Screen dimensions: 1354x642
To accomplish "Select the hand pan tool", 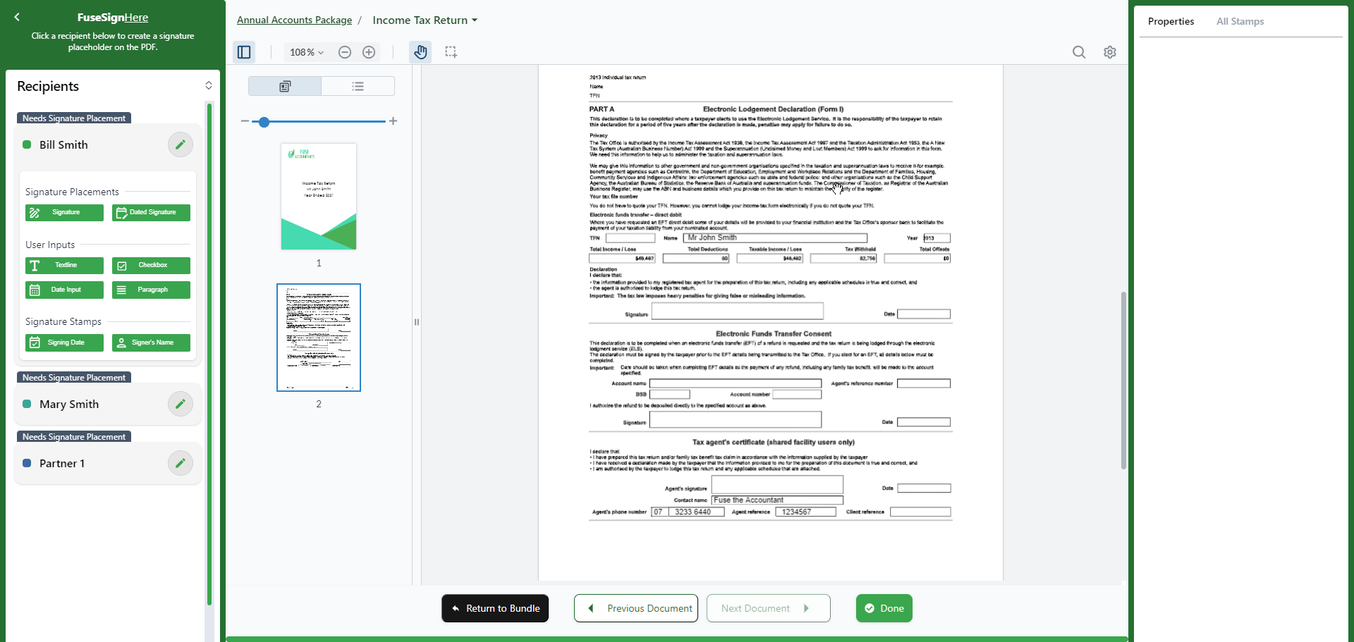I will (420, 52).
